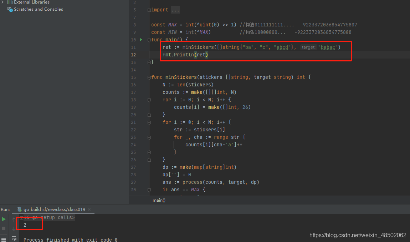Click 'dp := make(map[string]int)' line
Viewport: 410px width, 242px height.
[x=200, y=167]
